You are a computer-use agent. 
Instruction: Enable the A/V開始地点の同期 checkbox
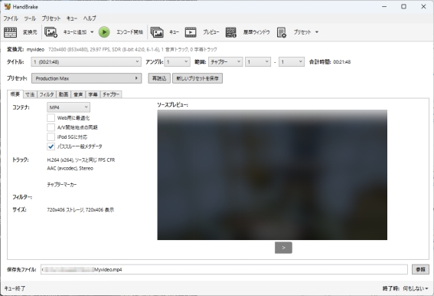[x=51, y=127]
